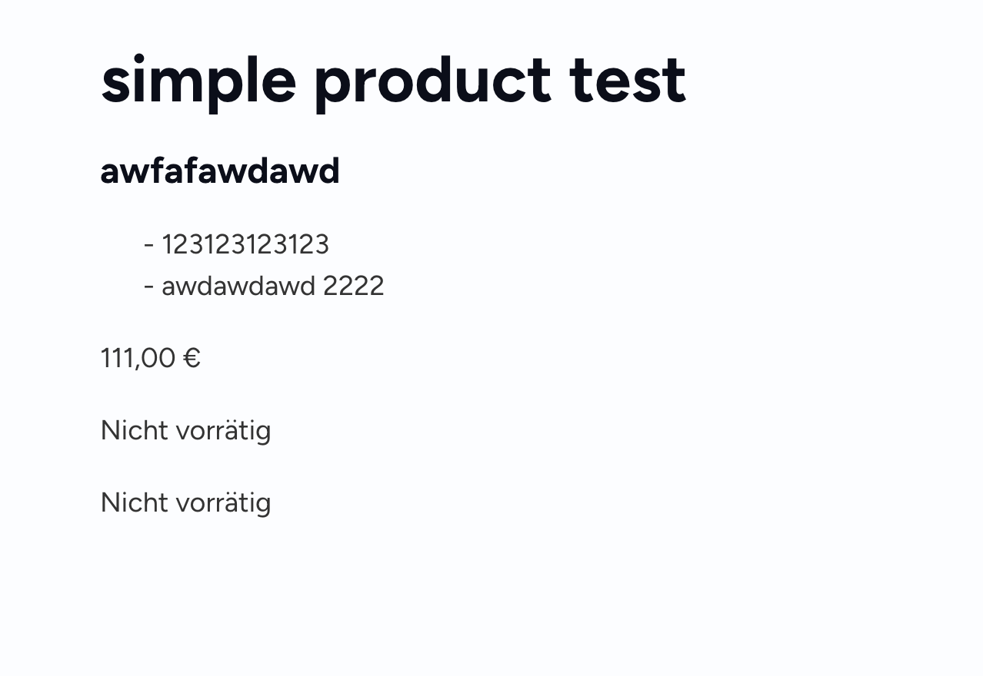Select the "awdawdawd 2222" list entry
Viewport: 983px width, 676px height.
tap(273, 286)
